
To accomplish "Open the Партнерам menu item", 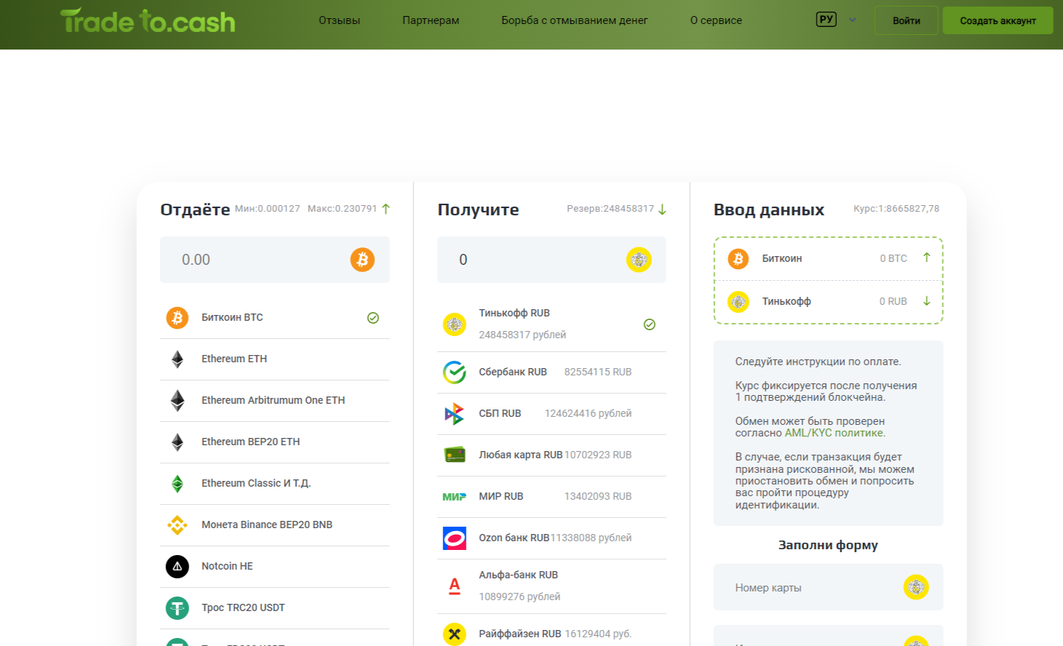I will [431, 20].
